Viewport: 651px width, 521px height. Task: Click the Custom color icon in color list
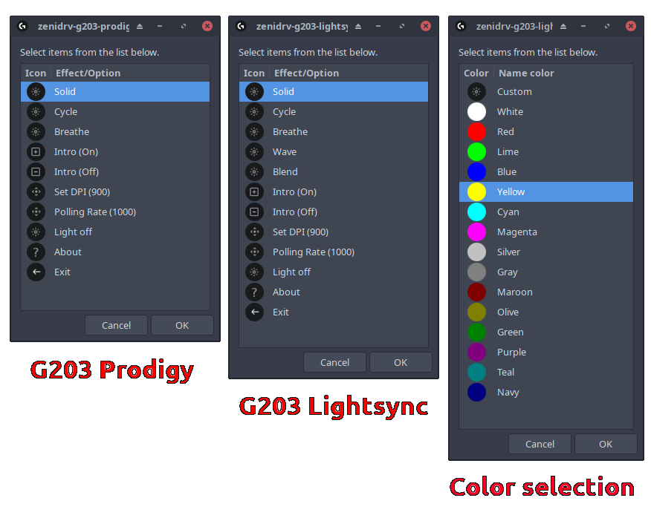click(x=476, y=91)
